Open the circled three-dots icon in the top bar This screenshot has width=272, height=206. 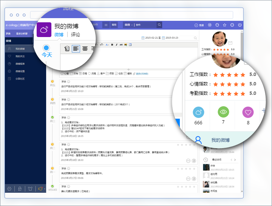coord(232,25)
